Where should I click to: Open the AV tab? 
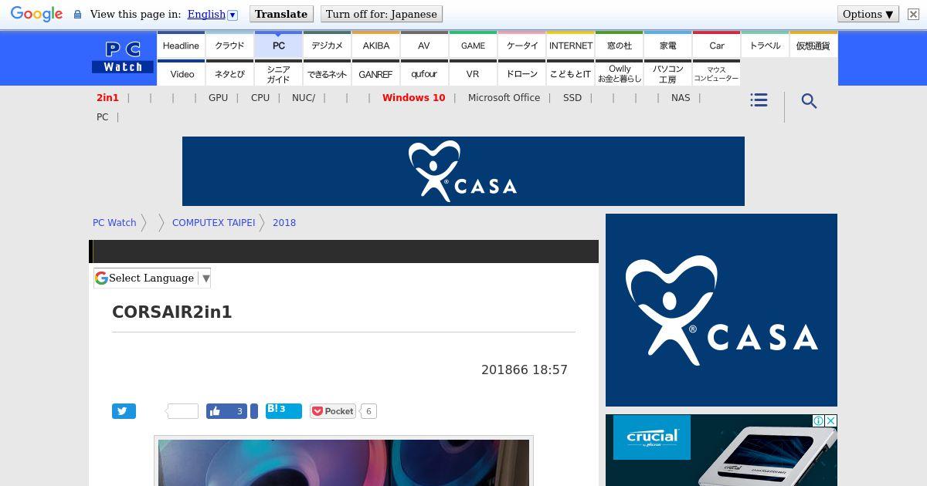click(424, 46)
